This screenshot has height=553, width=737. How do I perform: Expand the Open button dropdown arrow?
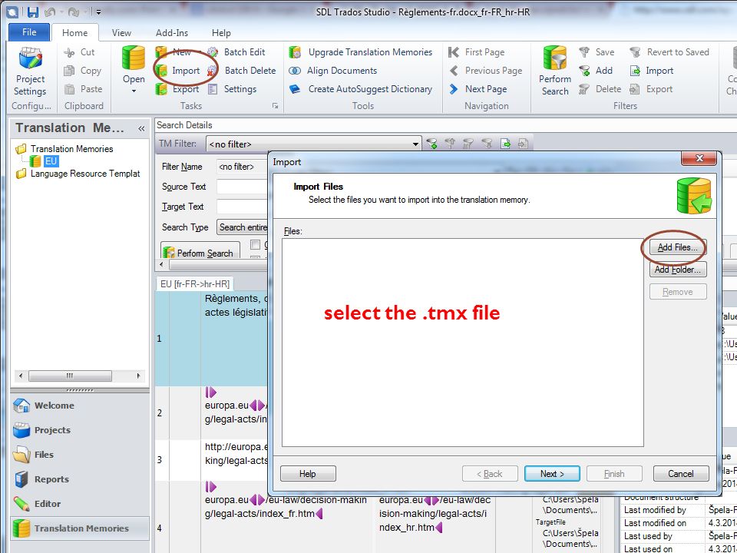(x=134, y=91)
